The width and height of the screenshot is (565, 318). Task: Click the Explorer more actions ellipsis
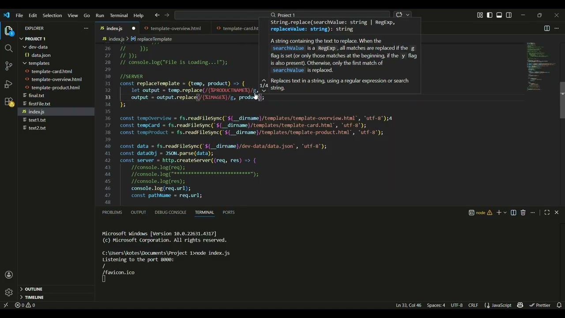pyautogui.click(x=86, y=28)
